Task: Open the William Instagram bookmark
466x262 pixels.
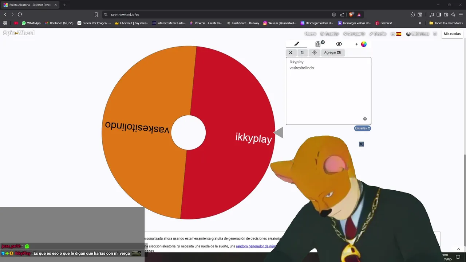Action: coord(280,23)
